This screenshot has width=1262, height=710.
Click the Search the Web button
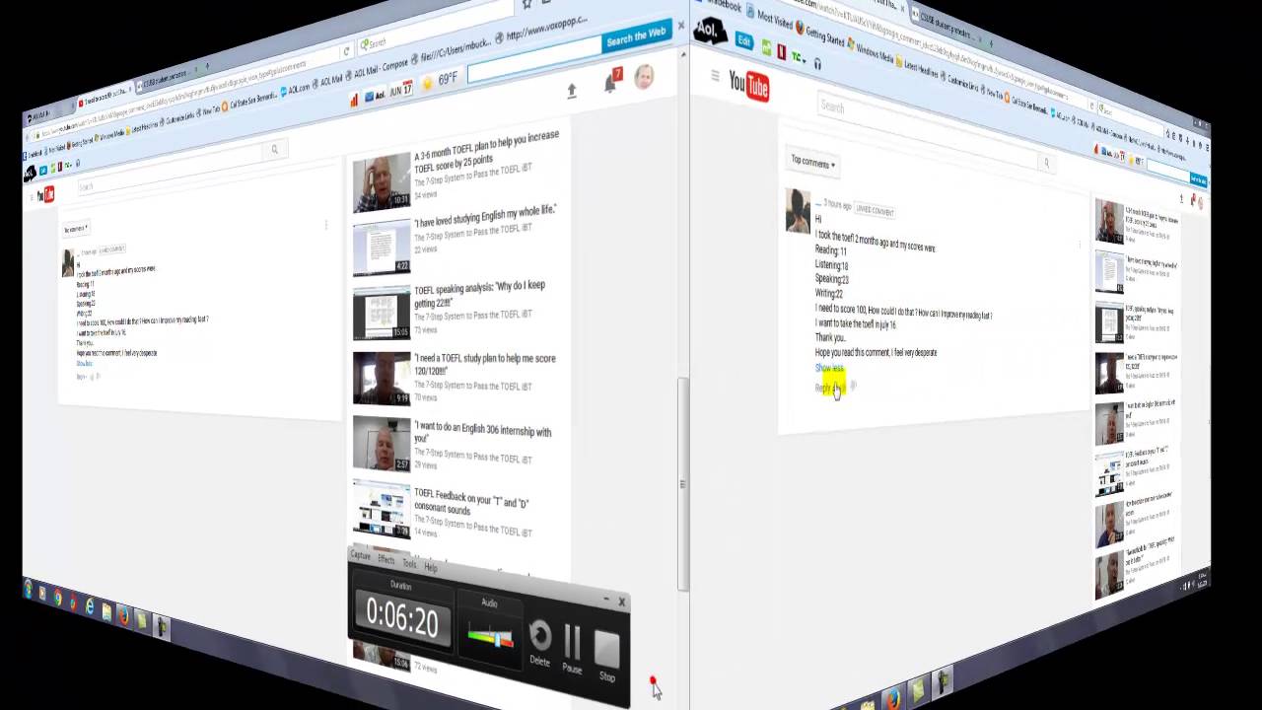point(636,37)
